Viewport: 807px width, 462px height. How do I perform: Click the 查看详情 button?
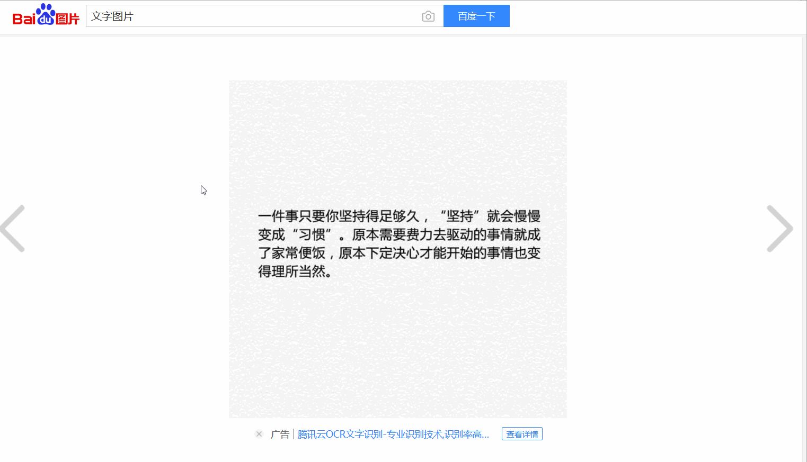(x=522, y=434)
